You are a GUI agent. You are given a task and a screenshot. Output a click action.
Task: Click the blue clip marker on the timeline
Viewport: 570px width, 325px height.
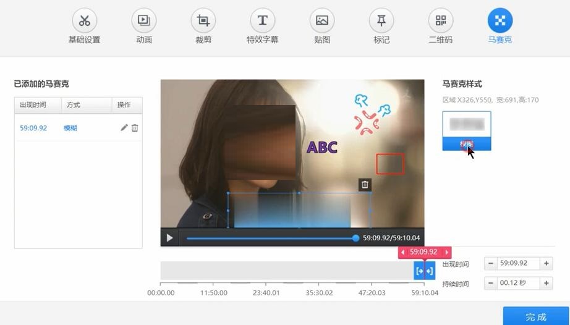click(424, 271)
